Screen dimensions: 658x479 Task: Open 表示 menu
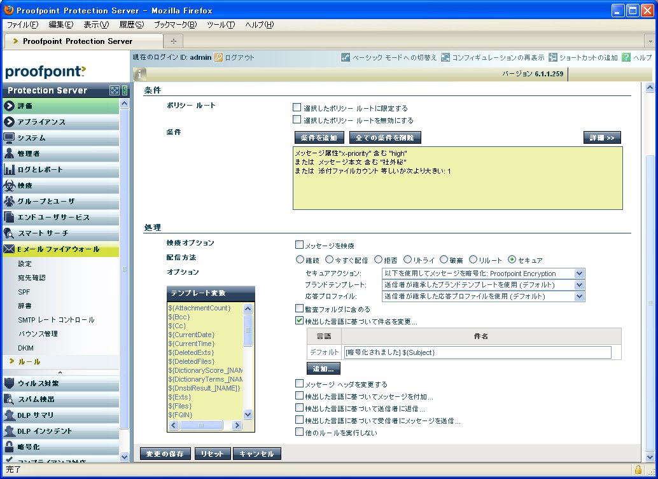[96, 25]
